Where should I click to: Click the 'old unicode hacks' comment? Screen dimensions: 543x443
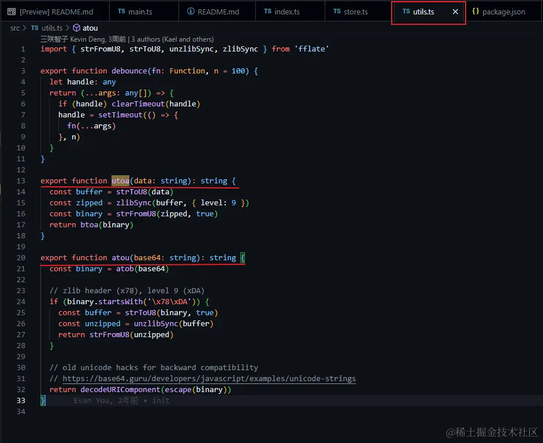(154, 367)
